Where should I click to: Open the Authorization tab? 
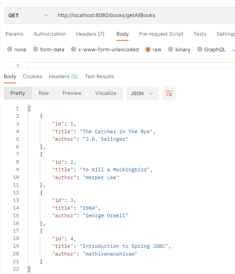click(x=50, y=34)
